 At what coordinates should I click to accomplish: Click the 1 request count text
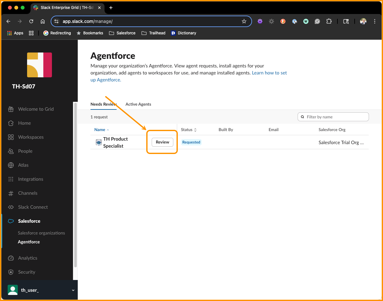(99, 117)
